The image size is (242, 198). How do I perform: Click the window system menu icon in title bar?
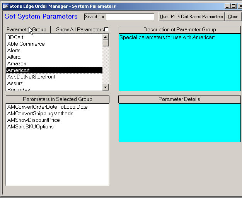point(5,6)
